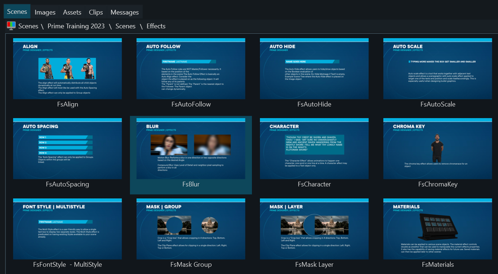Choose the FsCharacter scene thumbnail
The width and height of the screenshot is (498, 274).
314,149
